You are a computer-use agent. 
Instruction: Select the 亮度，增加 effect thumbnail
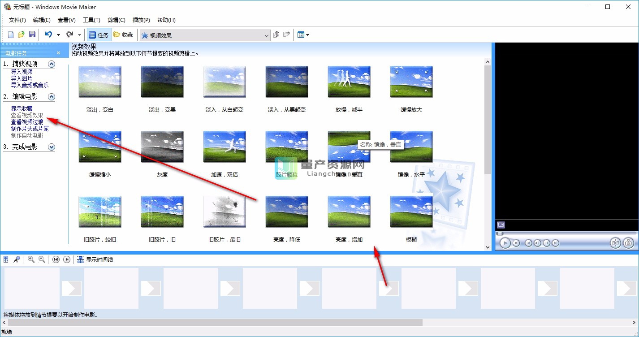[x=349, y=212]
